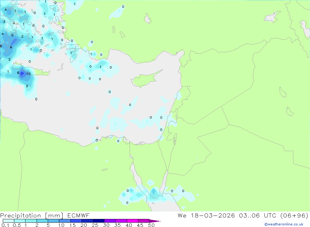Pick the magenta swatch between 40 and 45
The image size is (310, 227).
[x=132, y=221]
